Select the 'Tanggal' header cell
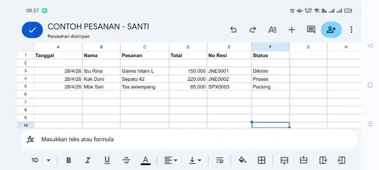The height and width of the screenshot is (170, 379). coord(58,56)
